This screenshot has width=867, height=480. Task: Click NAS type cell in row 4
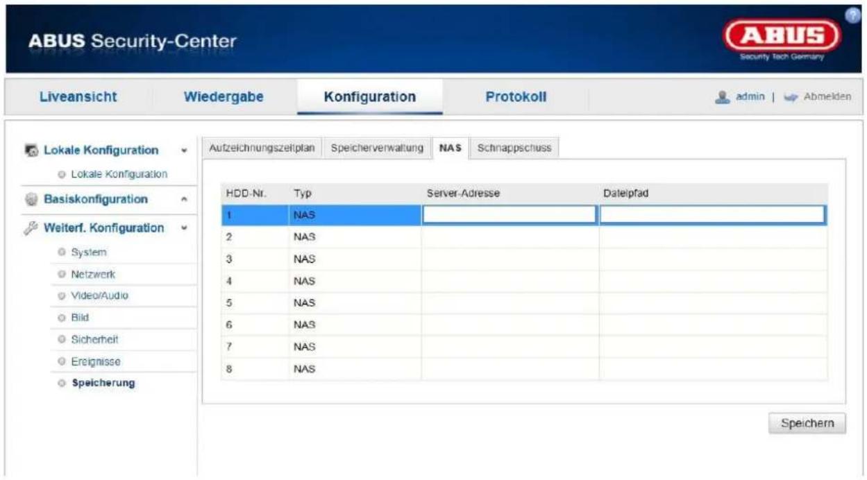355,281
